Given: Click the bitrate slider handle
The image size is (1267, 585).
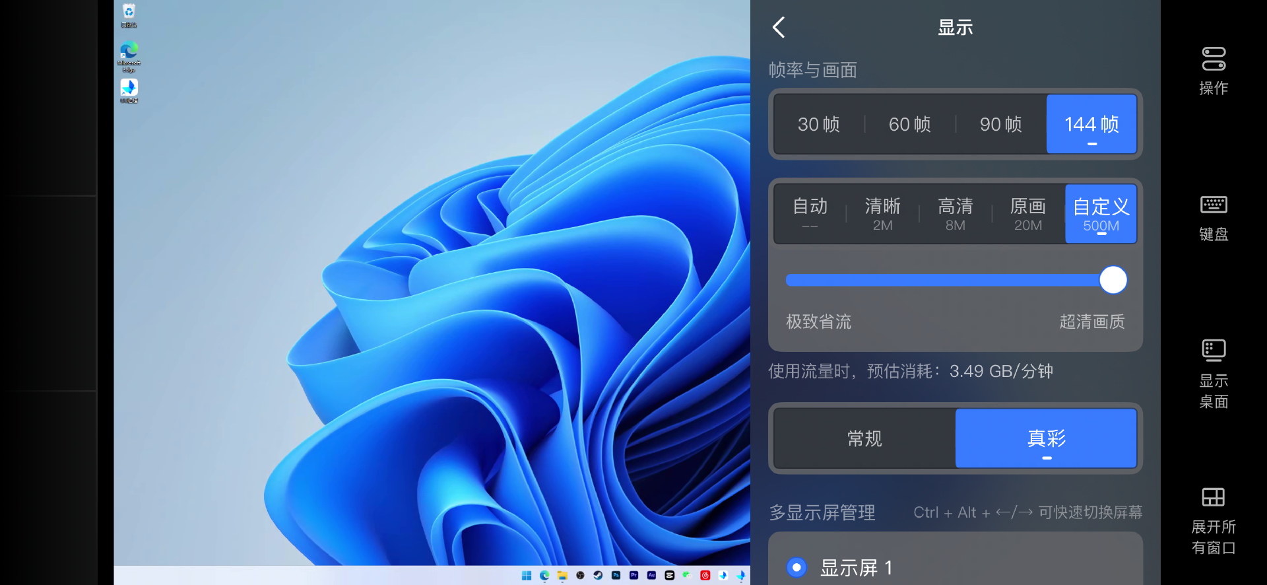Looking at the screenshot, I should (1113, 280).
